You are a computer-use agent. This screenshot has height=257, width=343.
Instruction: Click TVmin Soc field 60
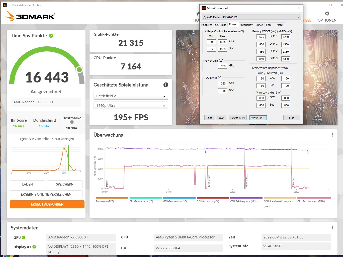click(x=261, y=86)
